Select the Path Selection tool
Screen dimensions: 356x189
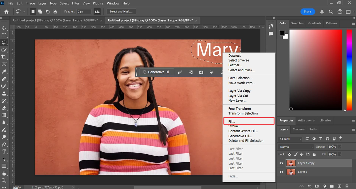tap(4, 159)
